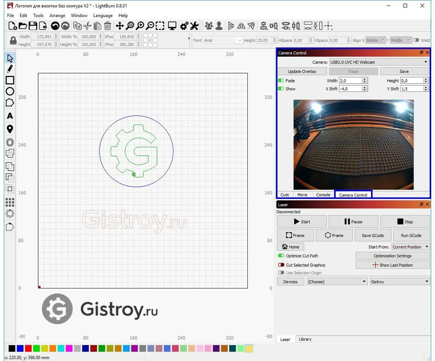Viewport: 435px width, 361px height.
Task: Open the Start From dropdown
Action: pos(411,247)
